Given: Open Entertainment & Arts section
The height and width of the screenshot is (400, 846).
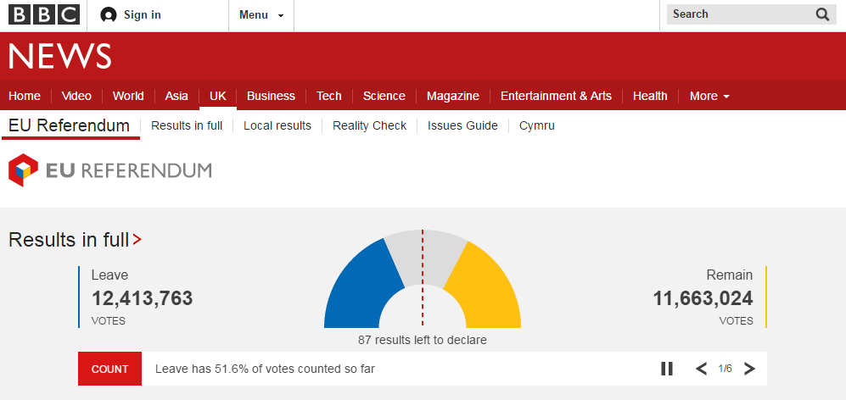Looking at the screenshot, I should pyautogui.click(x=556, y=96).
